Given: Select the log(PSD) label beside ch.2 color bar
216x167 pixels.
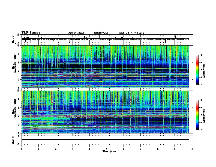Looking at the screenshot, I should (204, 116).
